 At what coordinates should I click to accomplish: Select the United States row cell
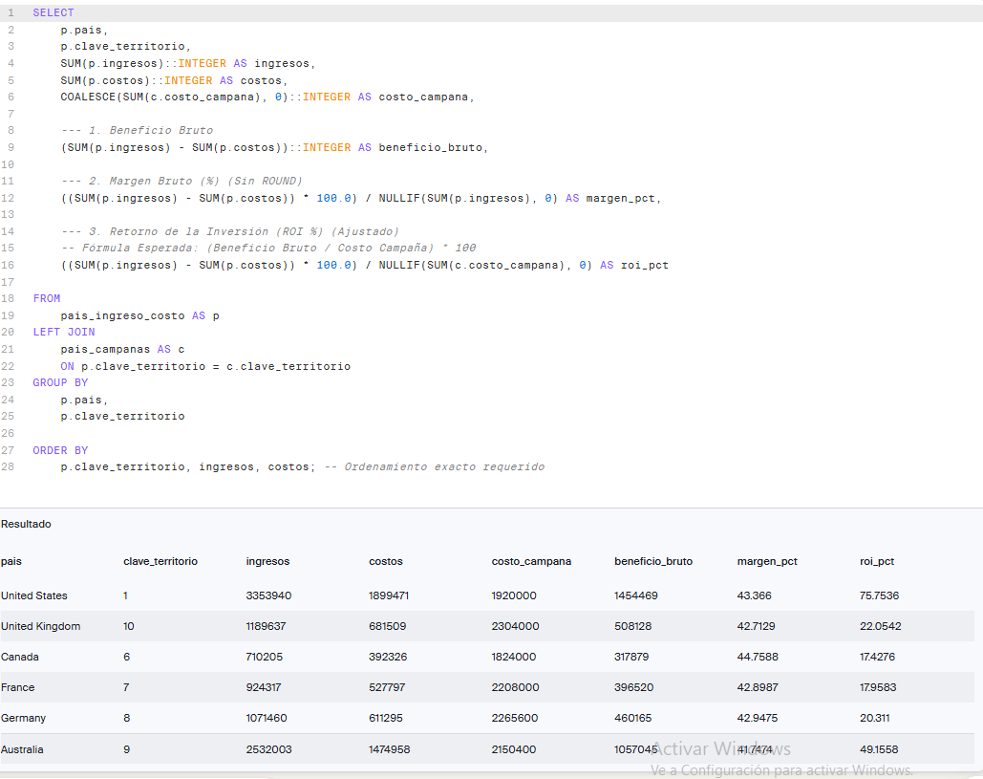click(33, 595)
